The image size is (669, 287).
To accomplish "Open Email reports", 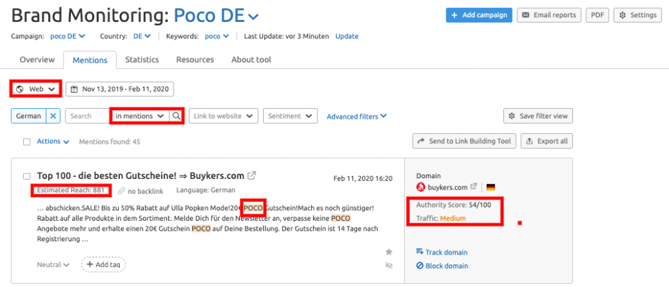I will (x=548, y=15).
